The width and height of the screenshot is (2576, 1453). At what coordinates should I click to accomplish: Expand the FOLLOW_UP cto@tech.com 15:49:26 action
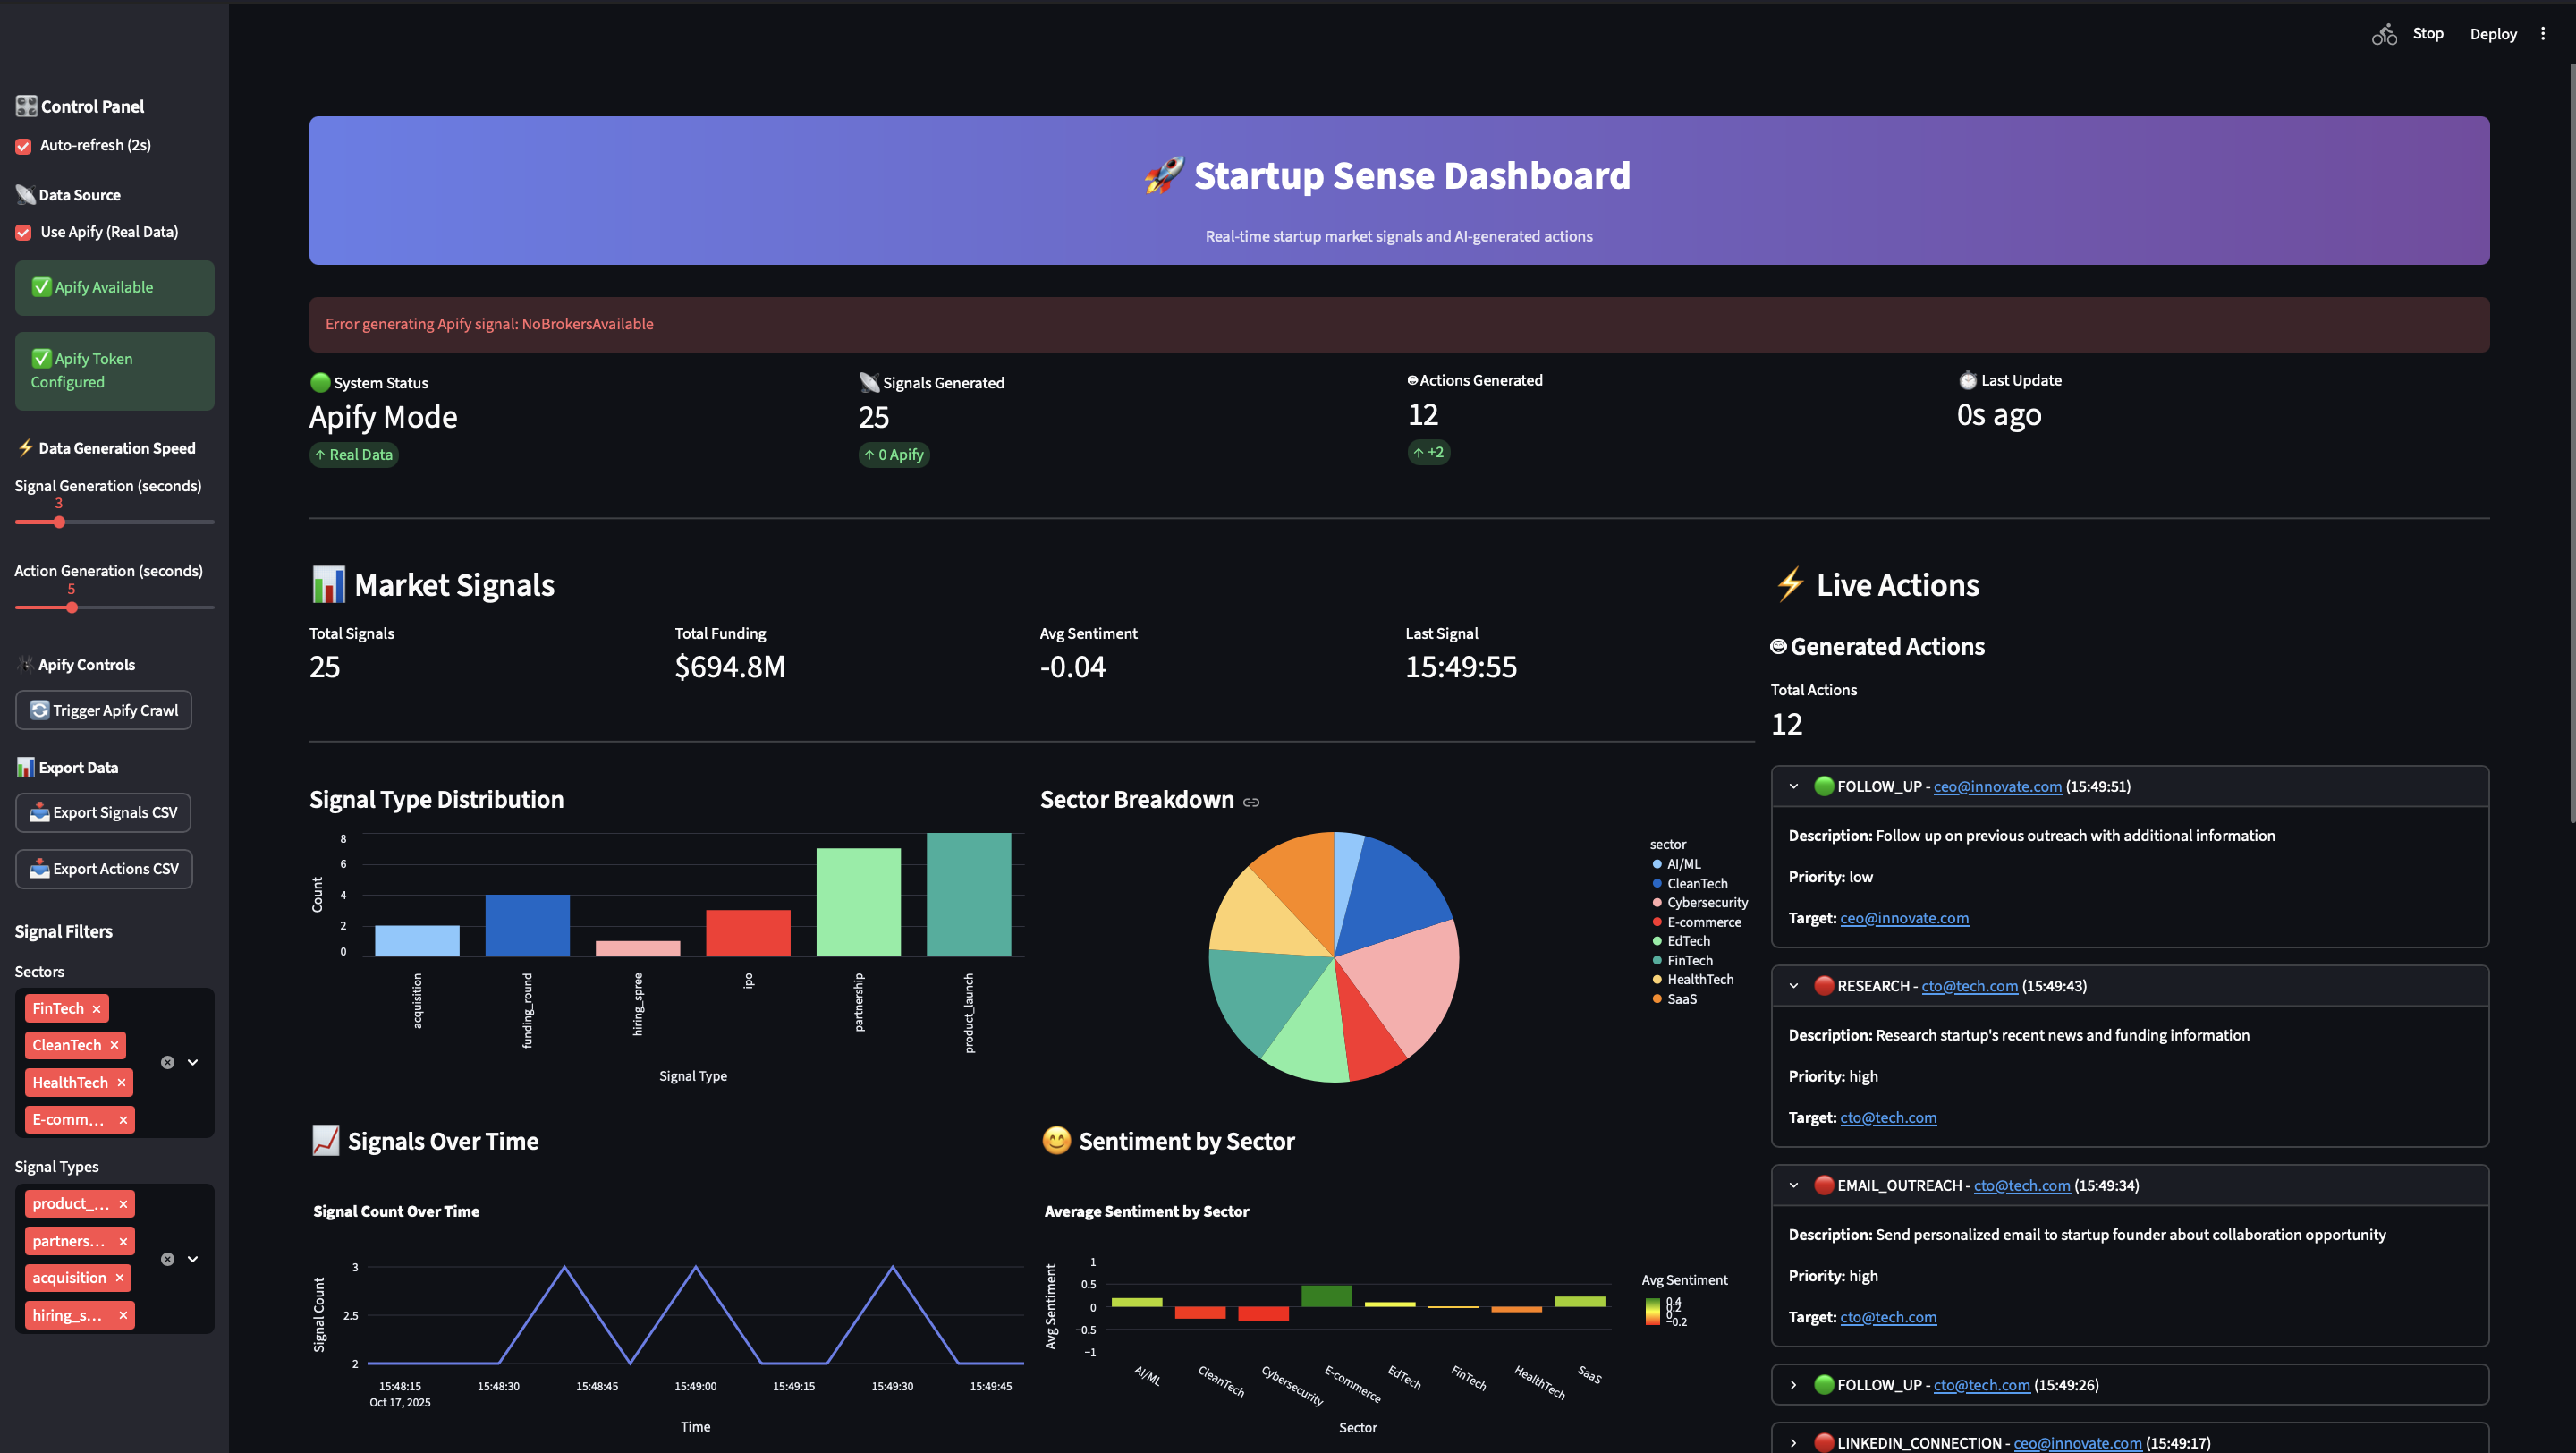coord(1793,1385)
